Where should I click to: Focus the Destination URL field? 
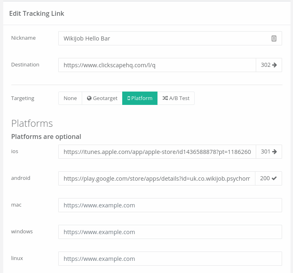pyautogui.click(x=157, y=65)
